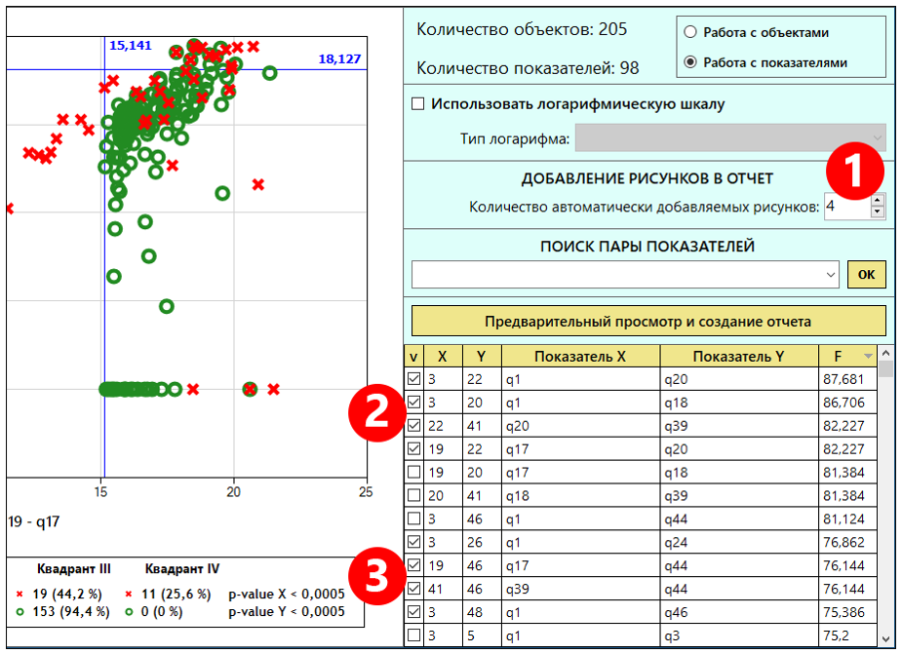Increase the automatically added figures count
The height and width of the screenshot is (654, 902).
tap(877, 201)
